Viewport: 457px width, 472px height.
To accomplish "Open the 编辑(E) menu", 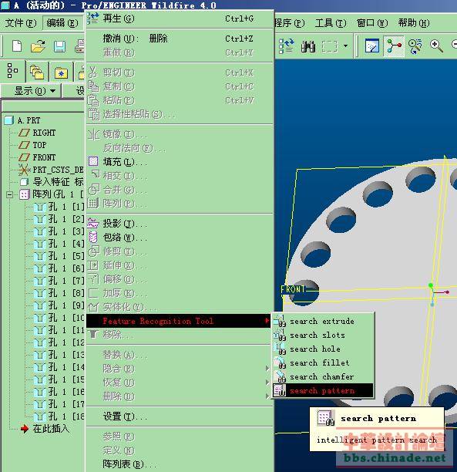I will coord(62,23).
